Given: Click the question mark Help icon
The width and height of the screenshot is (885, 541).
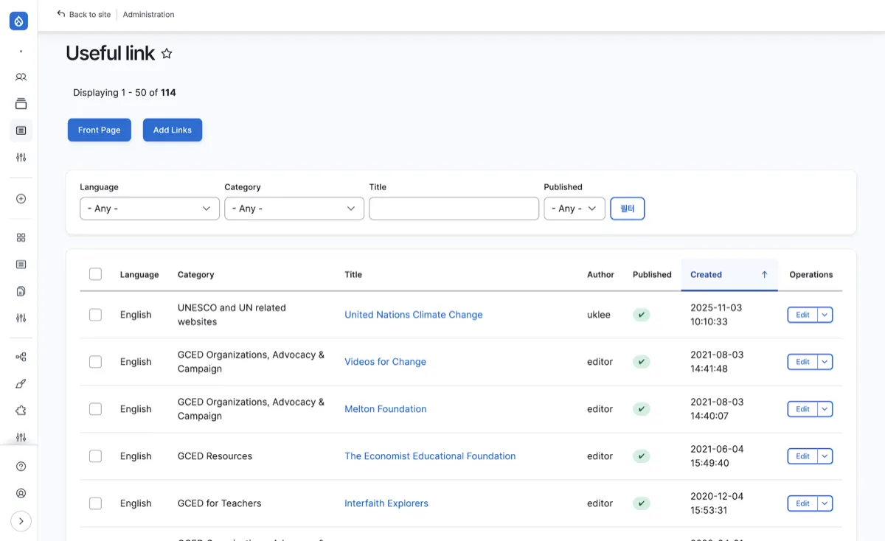Looking at the screenshot, I should coord(21,467).
